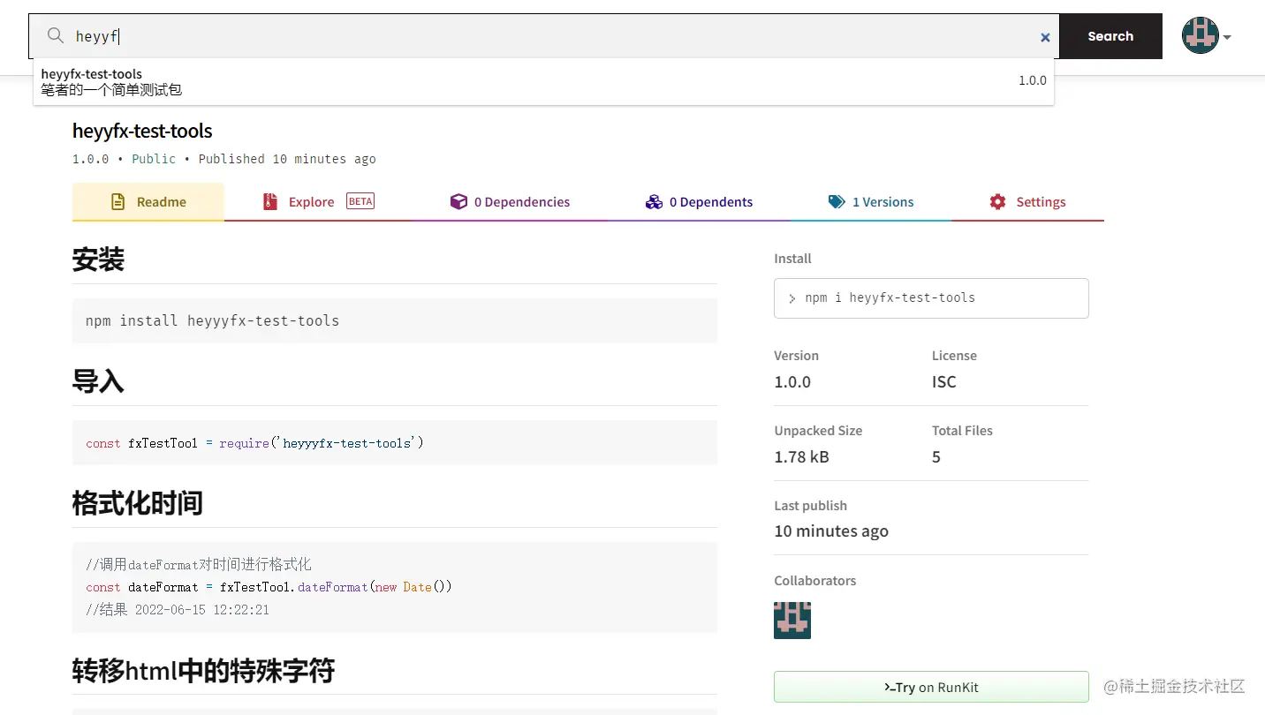Image resolution: width=1265 pixels, height=715 pixels.
Task: Click the magnifier icon in search bar
Action: pos(56,36)
